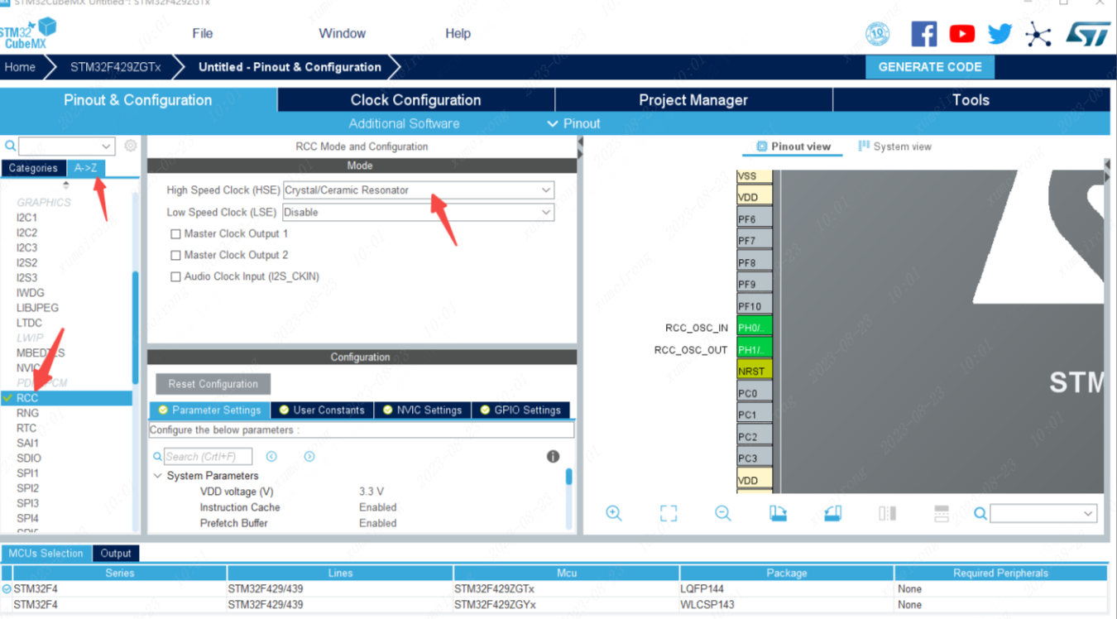This screenshot has width=1117, height=619.
Task: Open the User Constants tab
Action: coord(323,410)
